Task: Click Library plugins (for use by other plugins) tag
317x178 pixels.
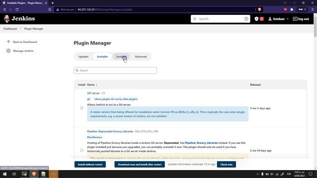Action: pyautogui.click(x=116, y=99)
